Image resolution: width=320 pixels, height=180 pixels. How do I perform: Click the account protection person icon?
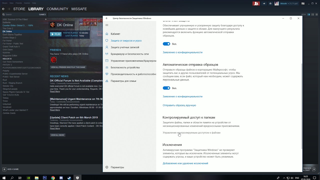pos(107,47)
